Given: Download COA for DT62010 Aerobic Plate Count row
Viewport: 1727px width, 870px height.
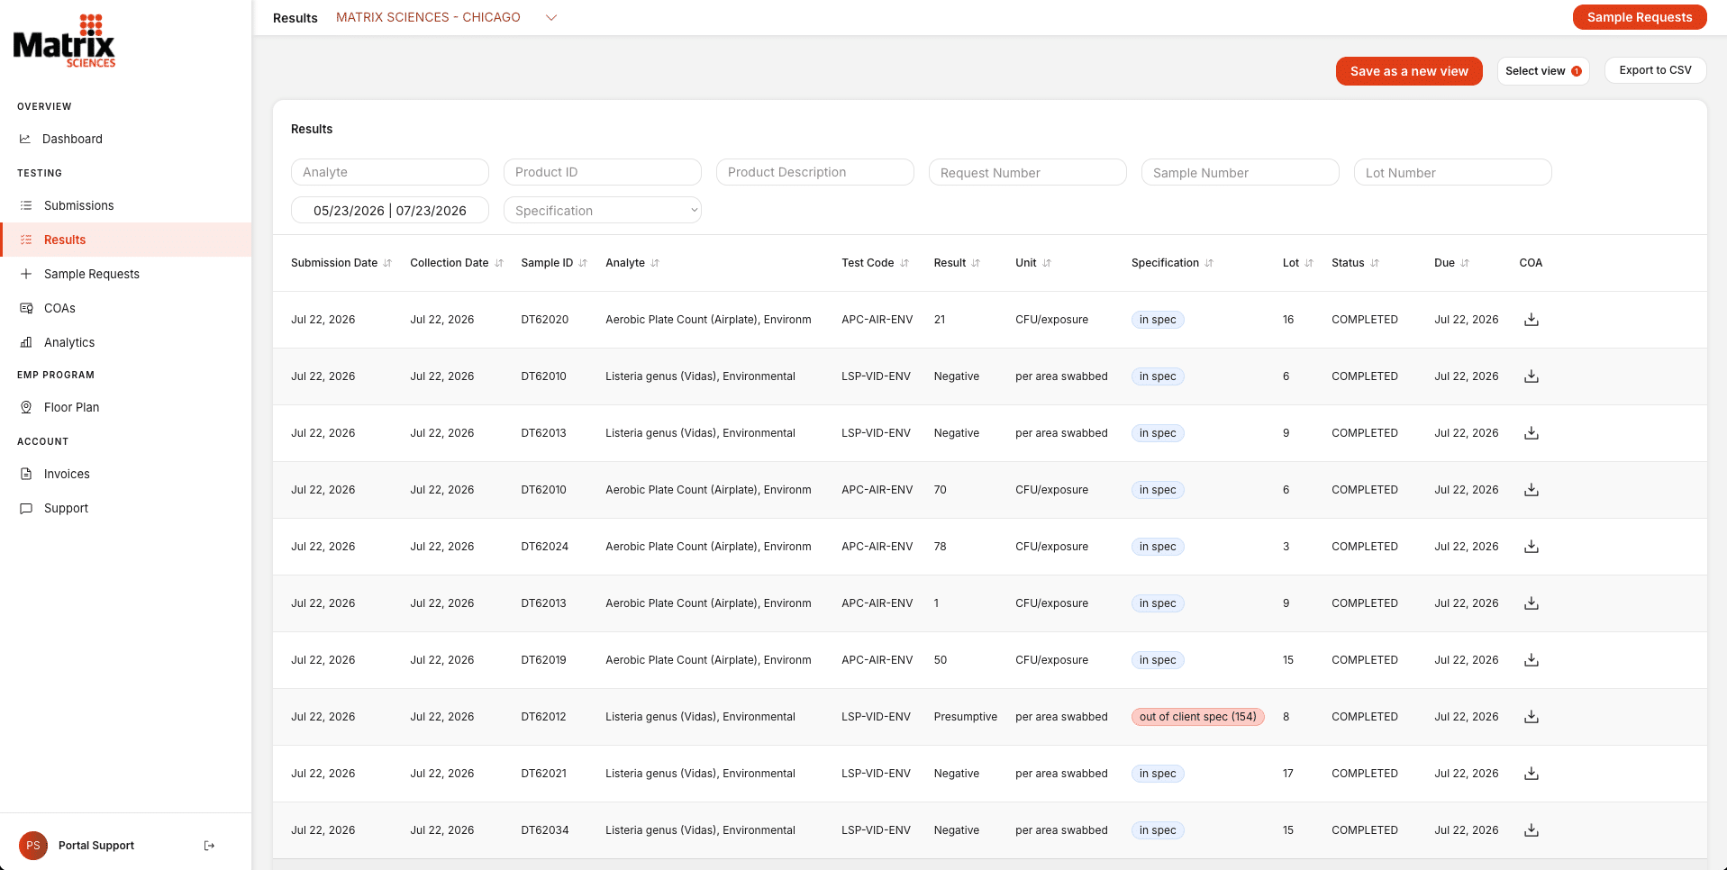Looking at the screenshot, I should (x=1532, y=490).
